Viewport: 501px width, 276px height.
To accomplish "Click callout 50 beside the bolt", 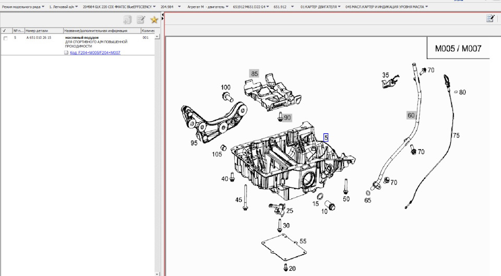I will 347,199.
